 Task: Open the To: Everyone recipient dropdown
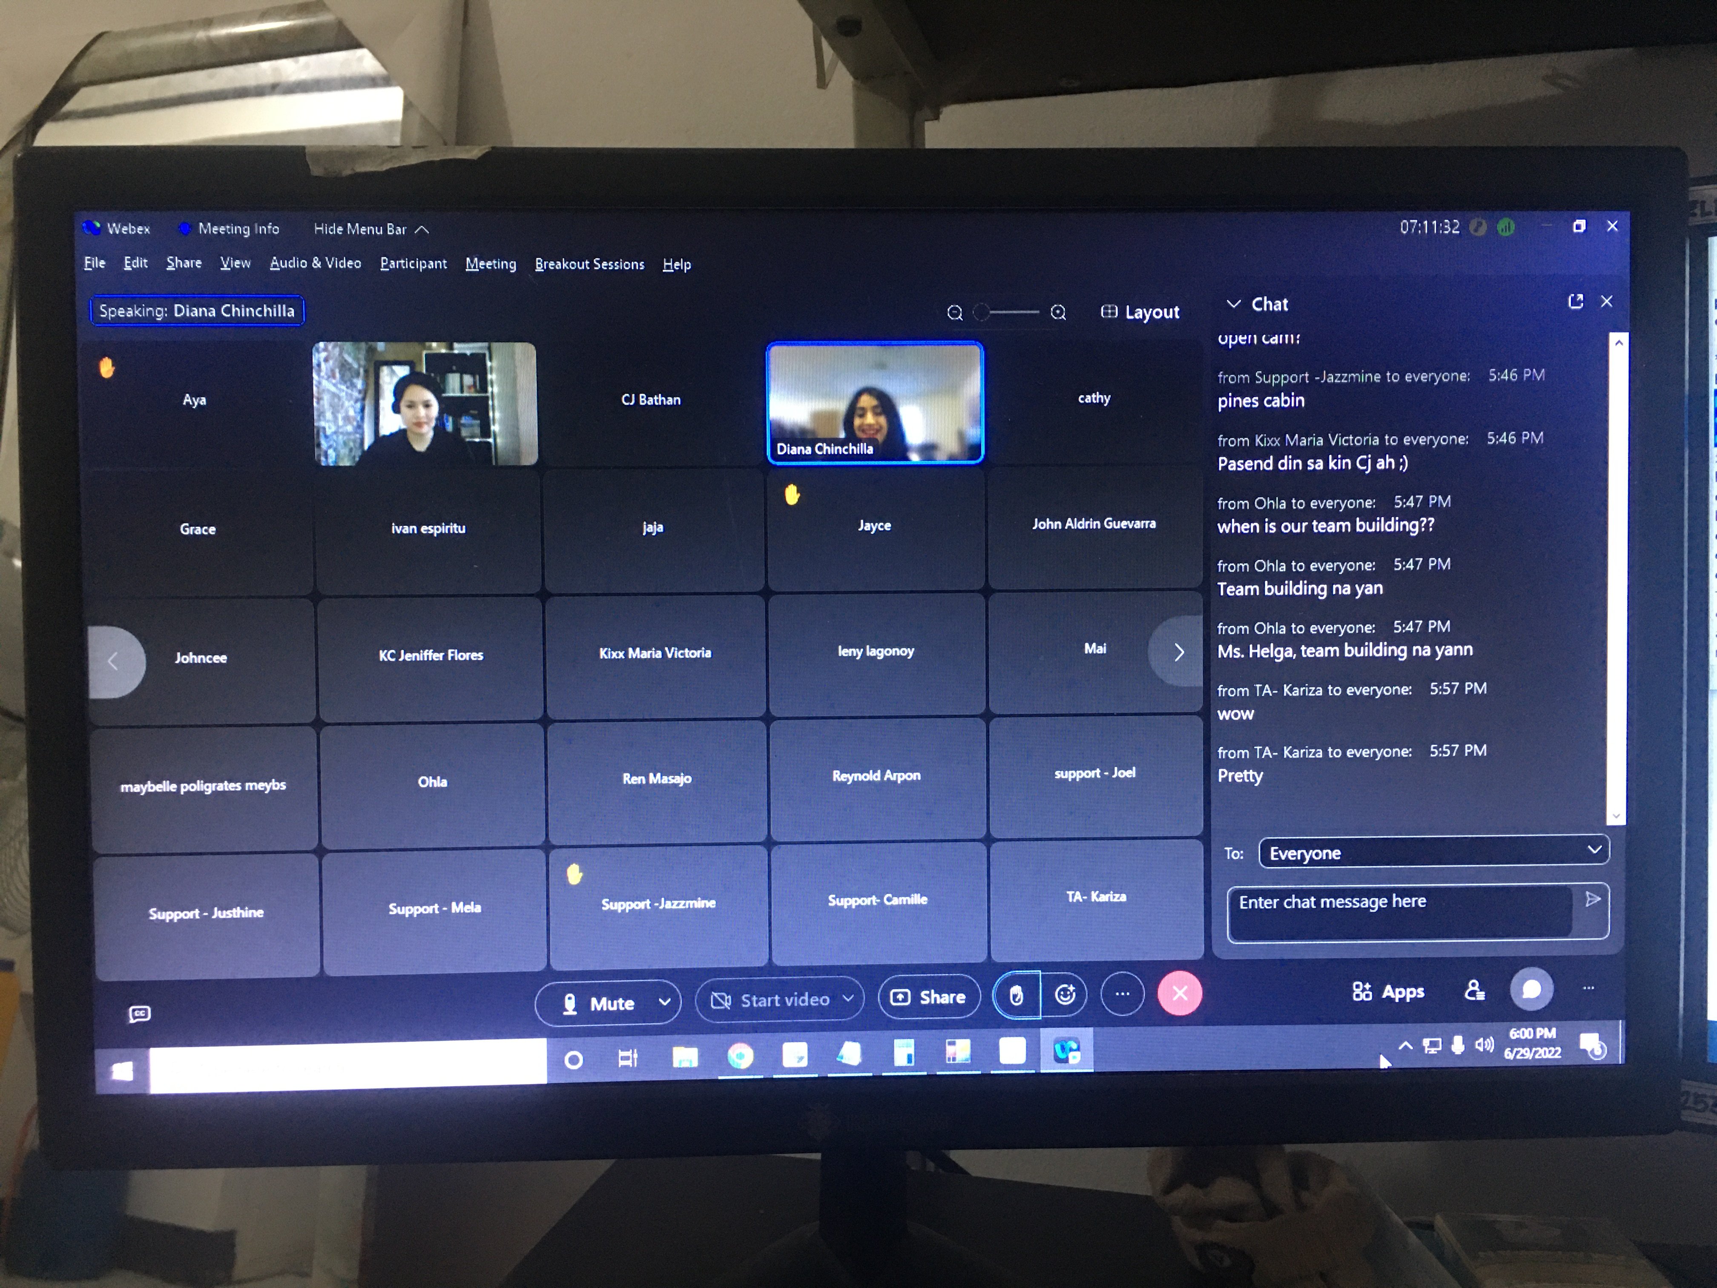click(1434, 852)
